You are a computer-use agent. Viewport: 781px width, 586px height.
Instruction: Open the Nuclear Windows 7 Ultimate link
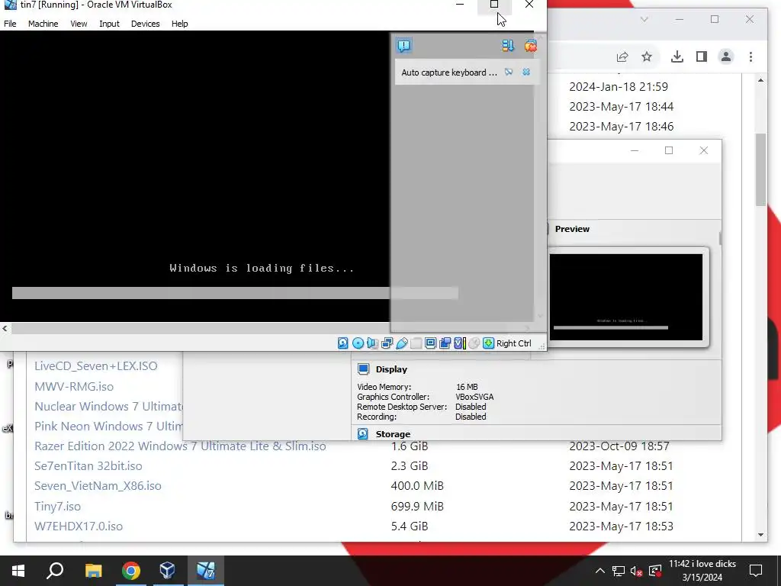click(108, 406)
